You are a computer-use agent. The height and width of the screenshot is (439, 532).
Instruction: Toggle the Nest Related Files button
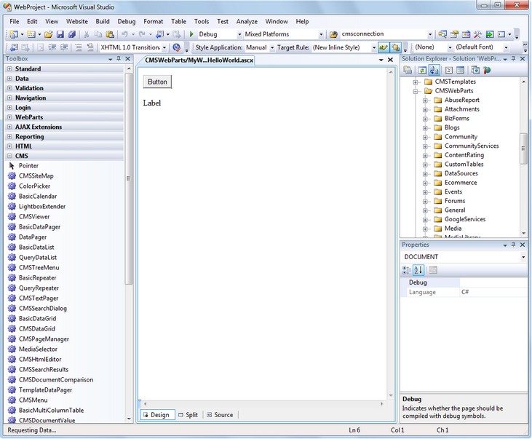pyautogui.click(x=434, y=70)
